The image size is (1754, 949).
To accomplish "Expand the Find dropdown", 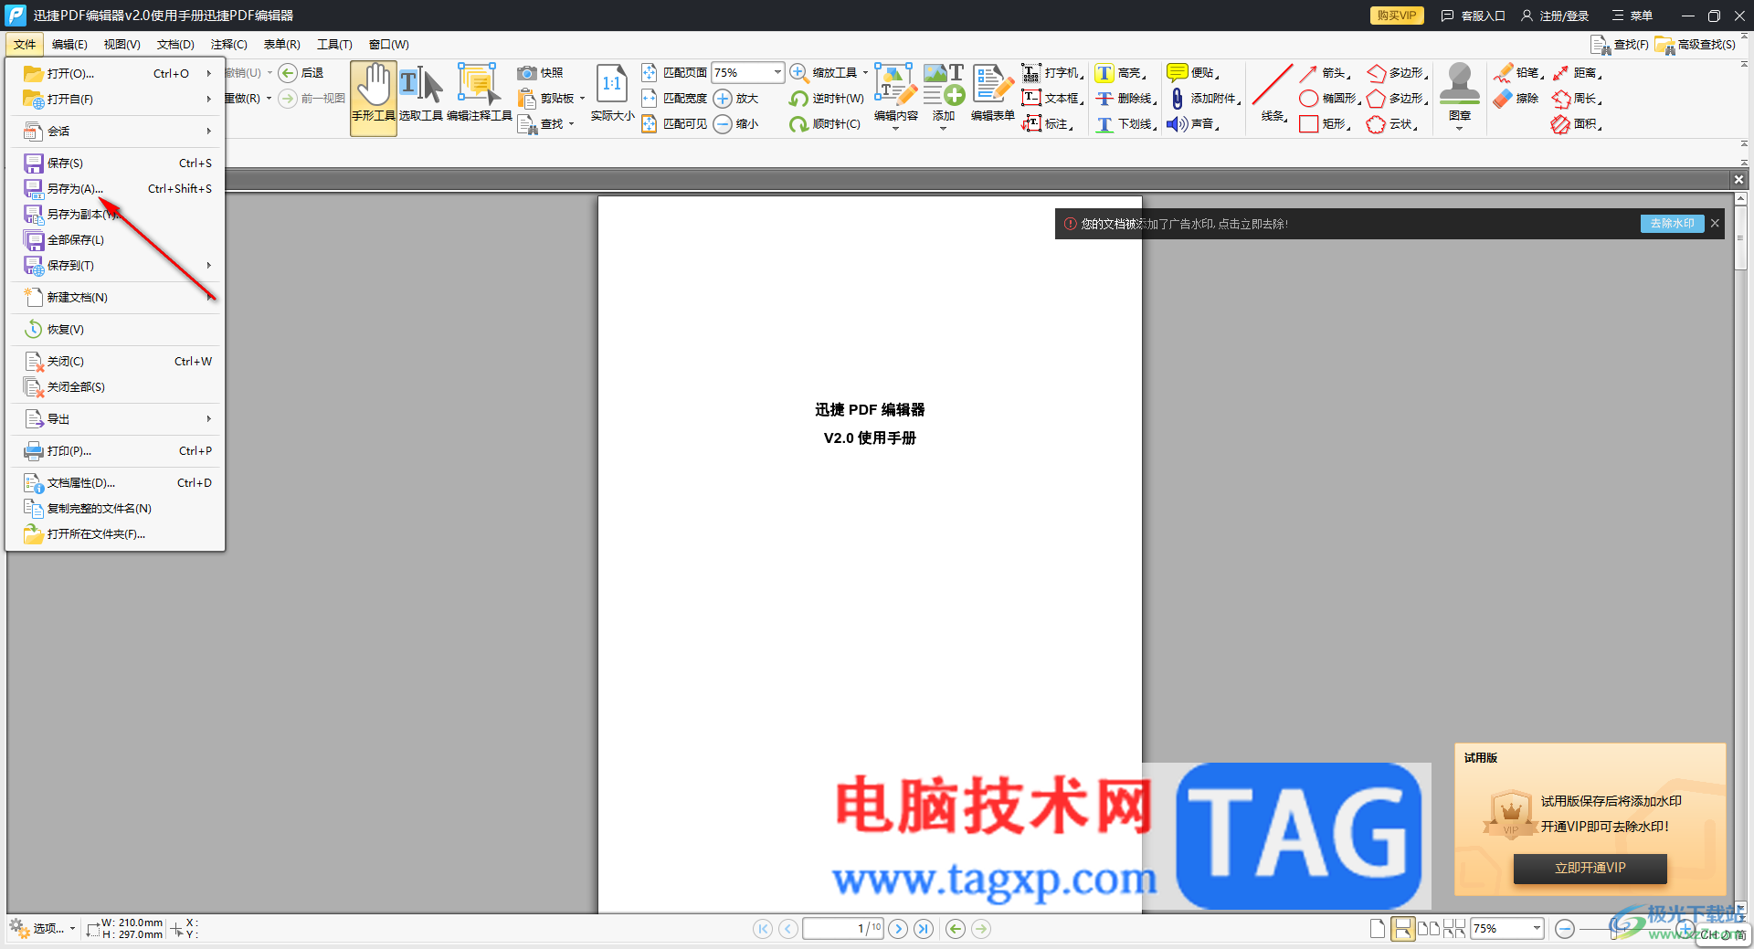I will (571, 124).
